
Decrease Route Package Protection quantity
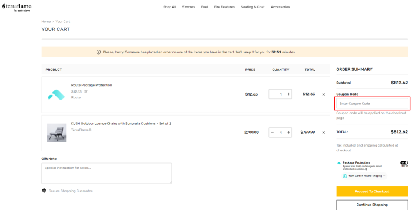272,94
